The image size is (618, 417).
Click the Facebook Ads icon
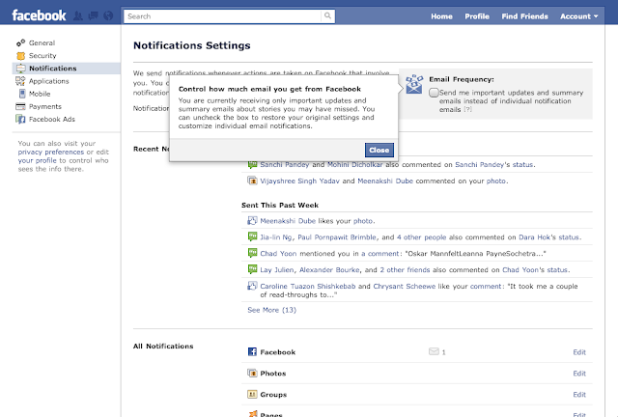click(x=20, y=119)
